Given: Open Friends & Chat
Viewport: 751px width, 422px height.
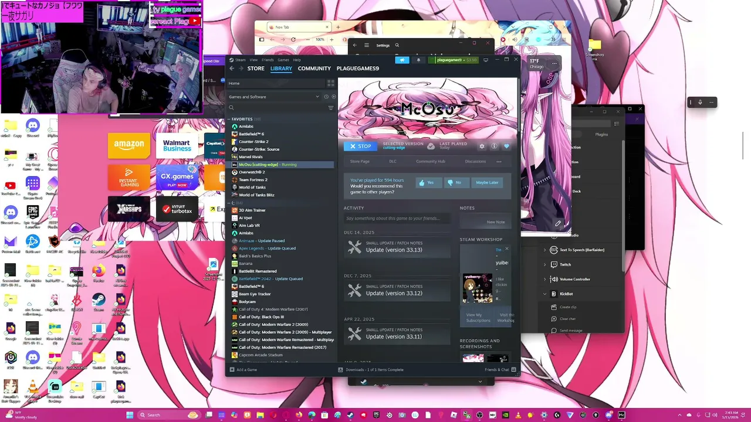Looking at the screenshot, I should coord(500,370).
